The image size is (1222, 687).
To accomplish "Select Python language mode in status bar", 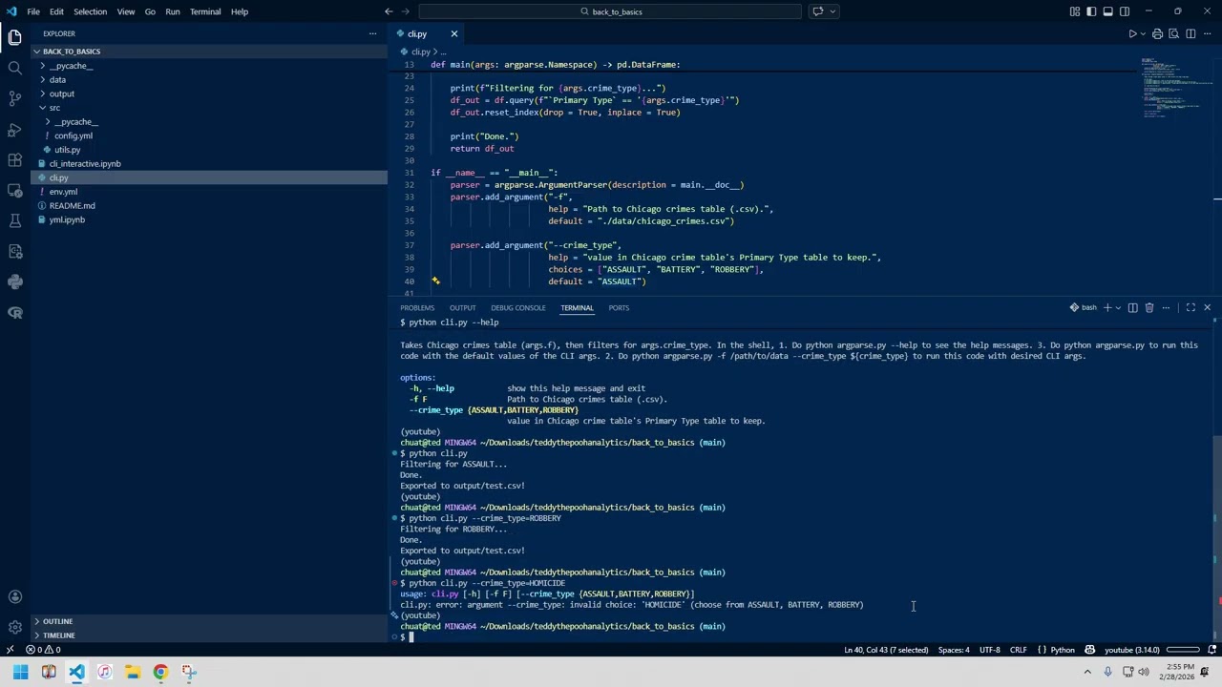I will pos(1062,650).
